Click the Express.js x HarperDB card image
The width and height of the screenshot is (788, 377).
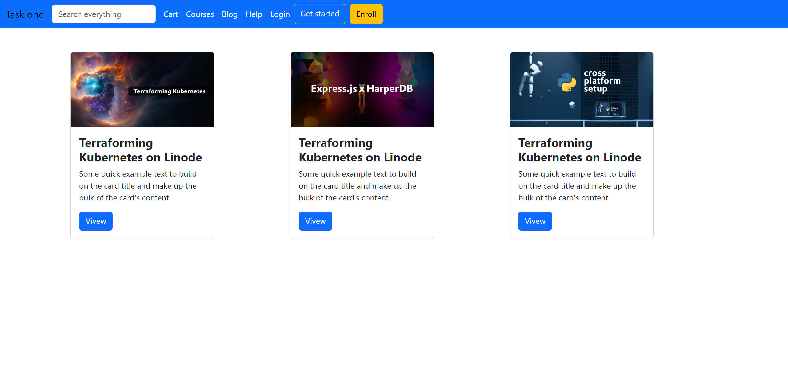pyautogui.click(x=362, y=90)
